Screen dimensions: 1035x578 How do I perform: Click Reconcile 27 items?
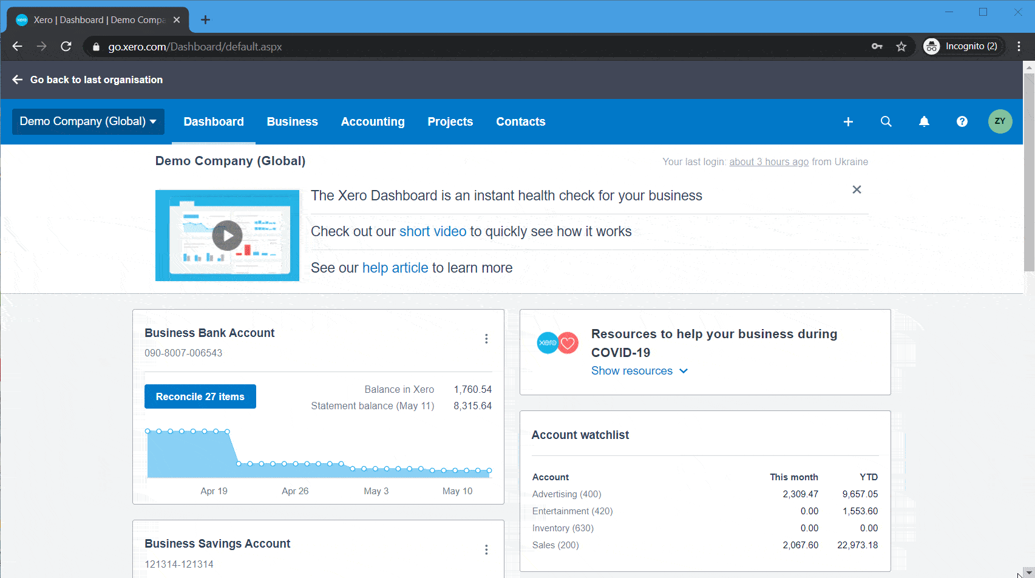pos(200,396)
